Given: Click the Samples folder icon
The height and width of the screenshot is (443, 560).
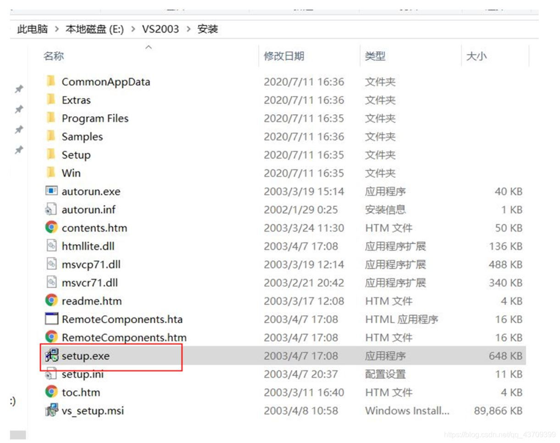Looking at the screenshot, I should pyautogui.click(x=51, y=137).
